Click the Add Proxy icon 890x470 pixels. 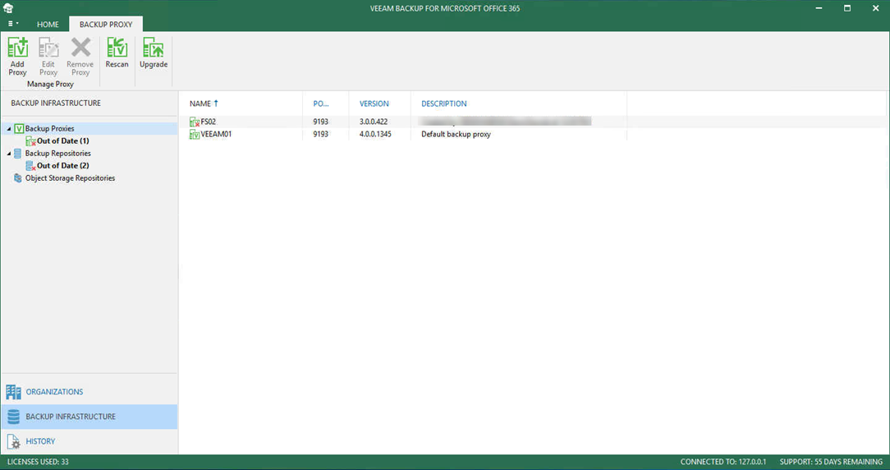click(17, 48)
